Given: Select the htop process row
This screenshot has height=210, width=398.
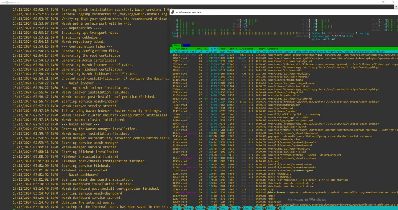Looking at the screenshot, I should (284, 189).
